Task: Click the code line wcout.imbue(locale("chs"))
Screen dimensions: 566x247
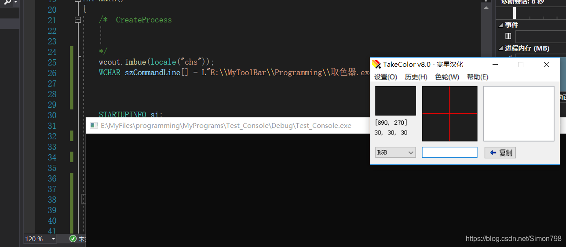Action: pos(157,62)
